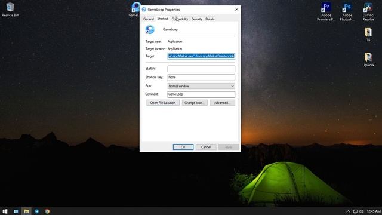
Task: Close the GameLoop Properties dialog
Action: [x=236, y=10]
